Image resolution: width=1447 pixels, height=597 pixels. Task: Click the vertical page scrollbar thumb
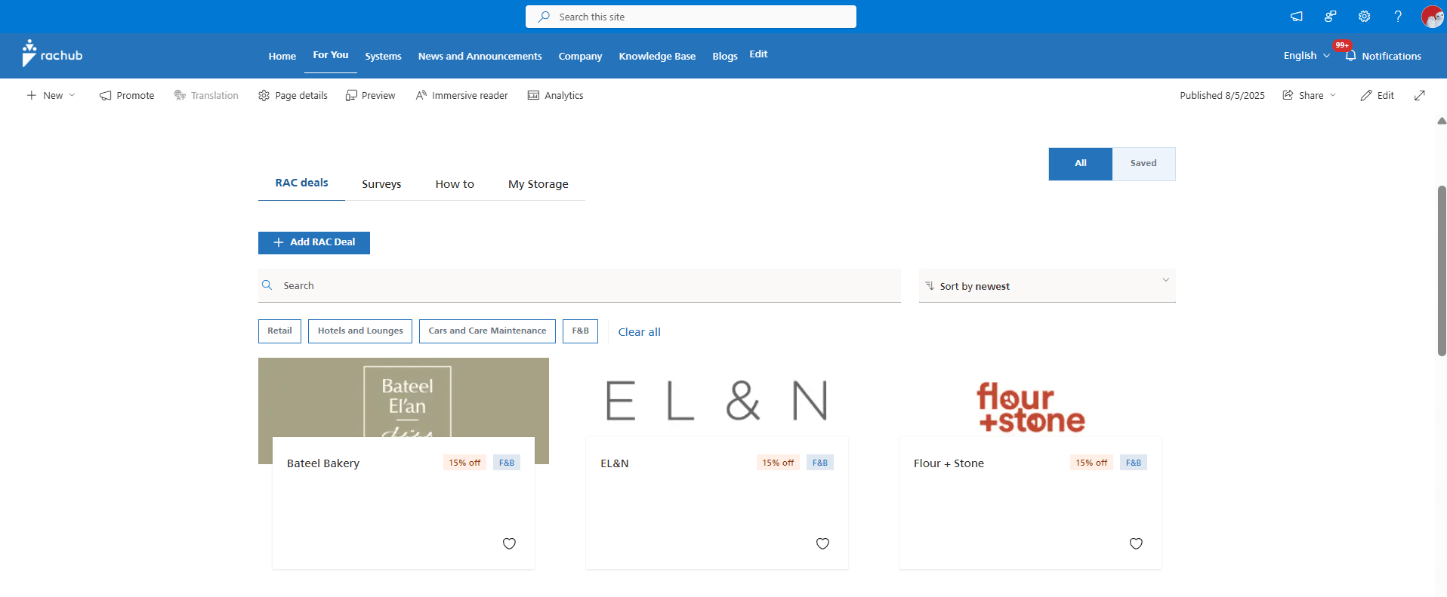[x=1442, y=270]
